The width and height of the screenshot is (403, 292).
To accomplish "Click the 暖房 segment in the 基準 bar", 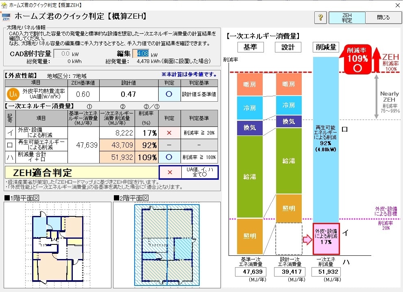I will (250, 84).
